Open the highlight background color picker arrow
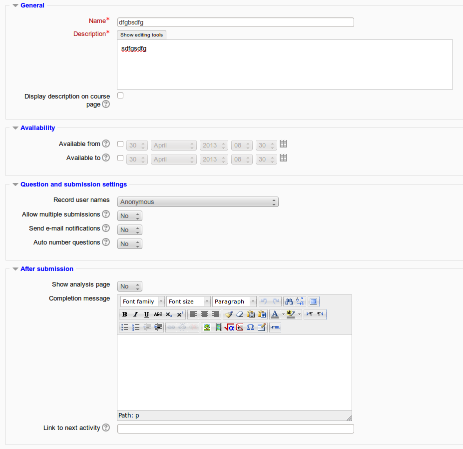Viewport: 463px width, 449px height. pos(299,314)
